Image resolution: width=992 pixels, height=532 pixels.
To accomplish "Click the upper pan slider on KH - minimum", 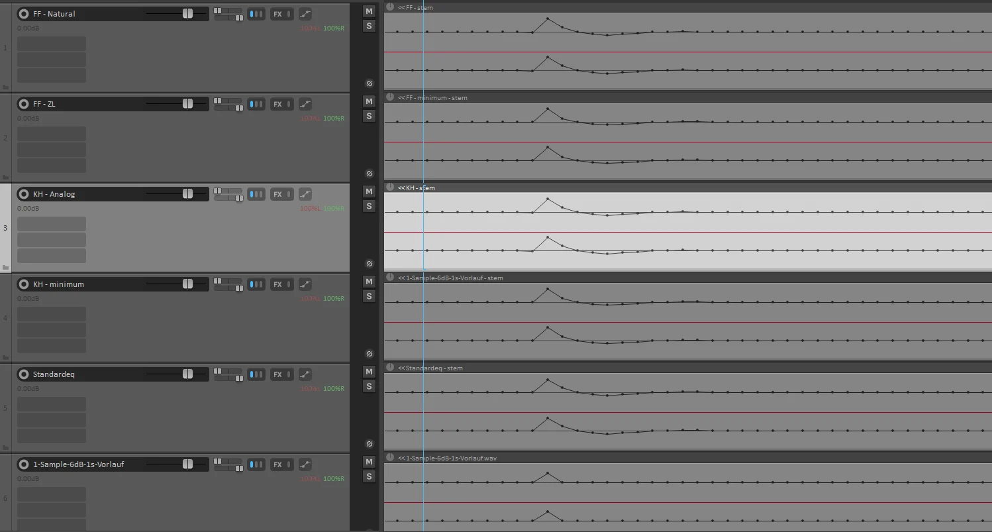I will pos(228,281).
